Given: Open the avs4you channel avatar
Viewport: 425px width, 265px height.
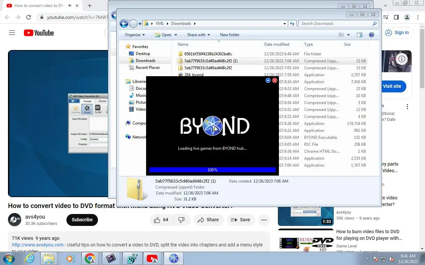Looking at the screenshot, I should [15, 220].
